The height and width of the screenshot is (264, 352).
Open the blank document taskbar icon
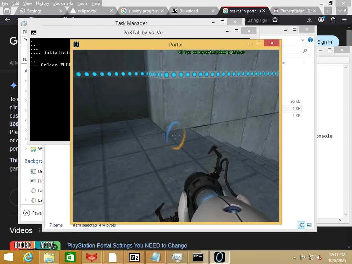pos(113,257)
